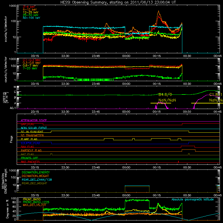Select the ECLIPSE_FLAG label
This screenshot has height=223, width=223.
(x=30, y=143)
